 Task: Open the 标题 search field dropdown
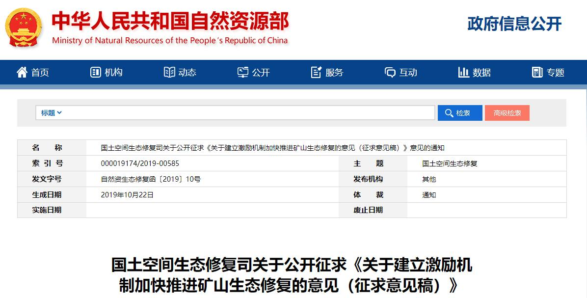[x=51, y=113]
